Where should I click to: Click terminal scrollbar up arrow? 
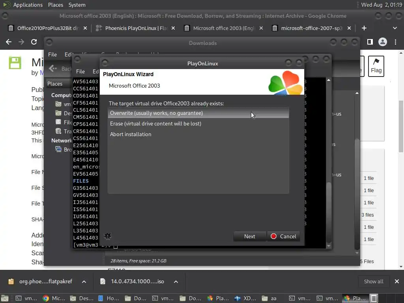[329, 80]
